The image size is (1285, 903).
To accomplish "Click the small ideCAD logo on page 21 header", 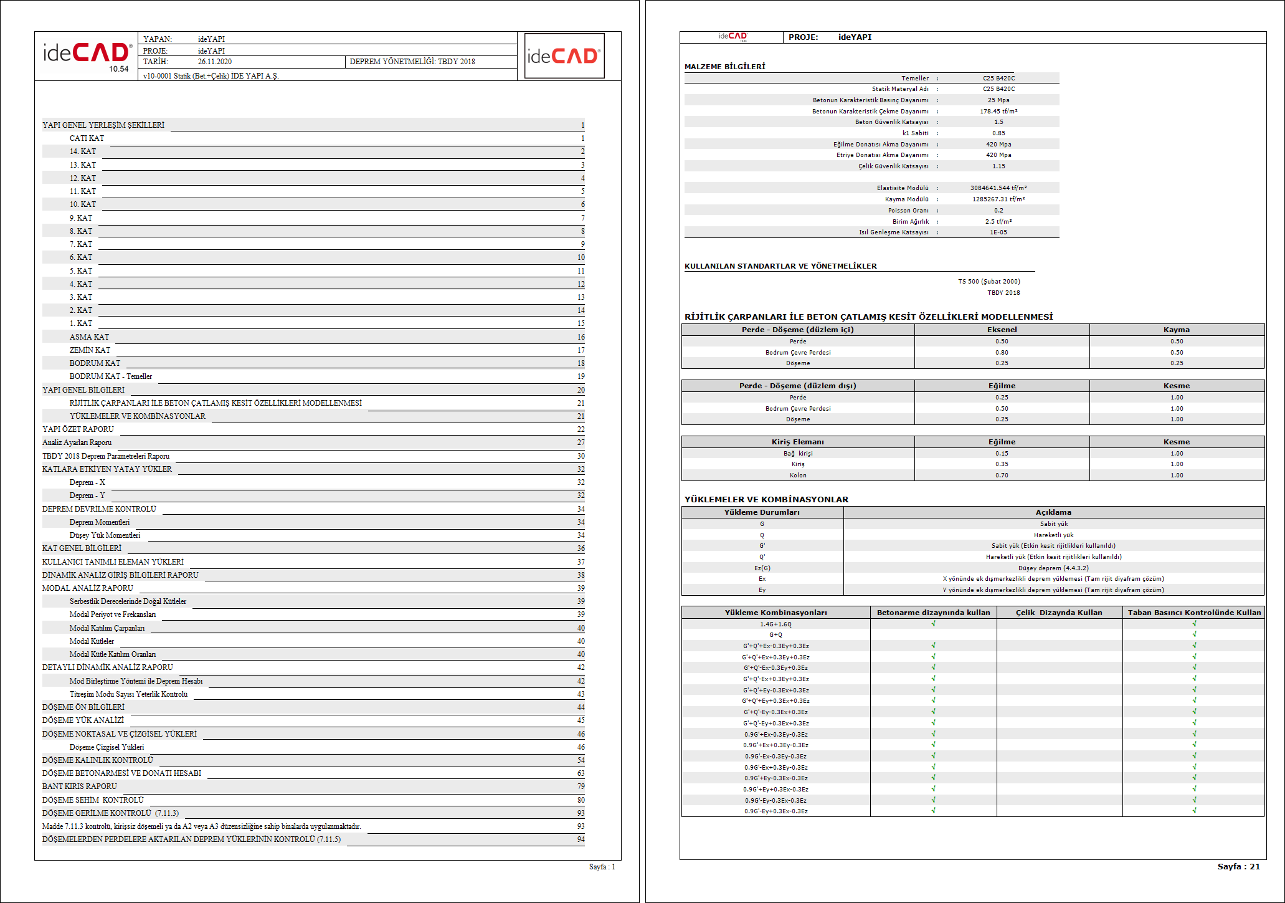I will click(x=733, y=37).
